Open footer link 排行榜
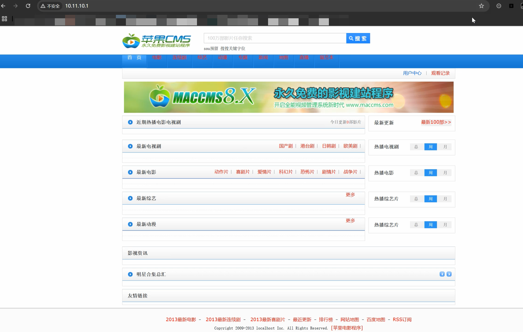This screenshot has width=523, height=332. coord(326,319)
